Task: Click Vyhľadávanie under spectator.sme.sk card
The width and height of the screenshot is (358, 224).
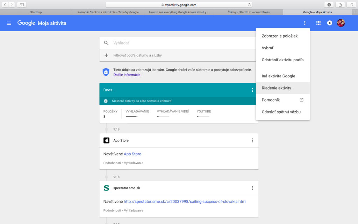Action: pyautogui.click(x=134, y=210)
